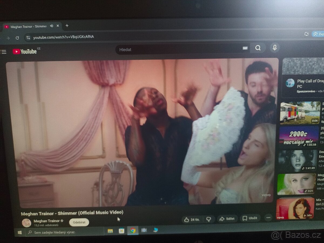Subscribe using the Odebírat button
Image resolution: width=324 pixels, height=243 pixels.
pyautogui.click(x=79, y=222)
